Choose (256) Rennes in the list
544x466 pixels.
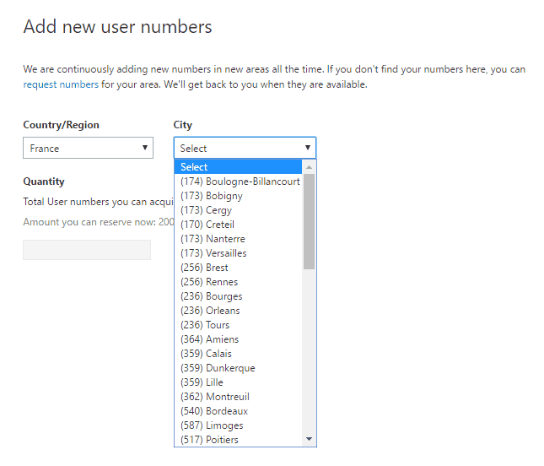coord(209,282)
